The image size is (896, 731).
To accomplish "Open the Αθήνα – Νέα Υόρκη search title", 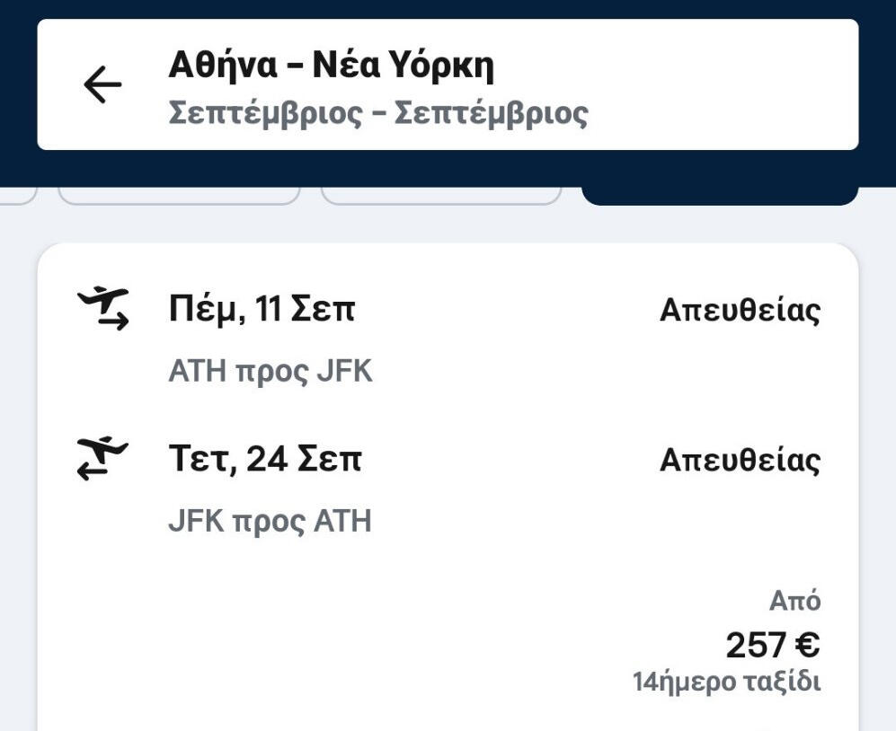I will click(x=331, y=66).
